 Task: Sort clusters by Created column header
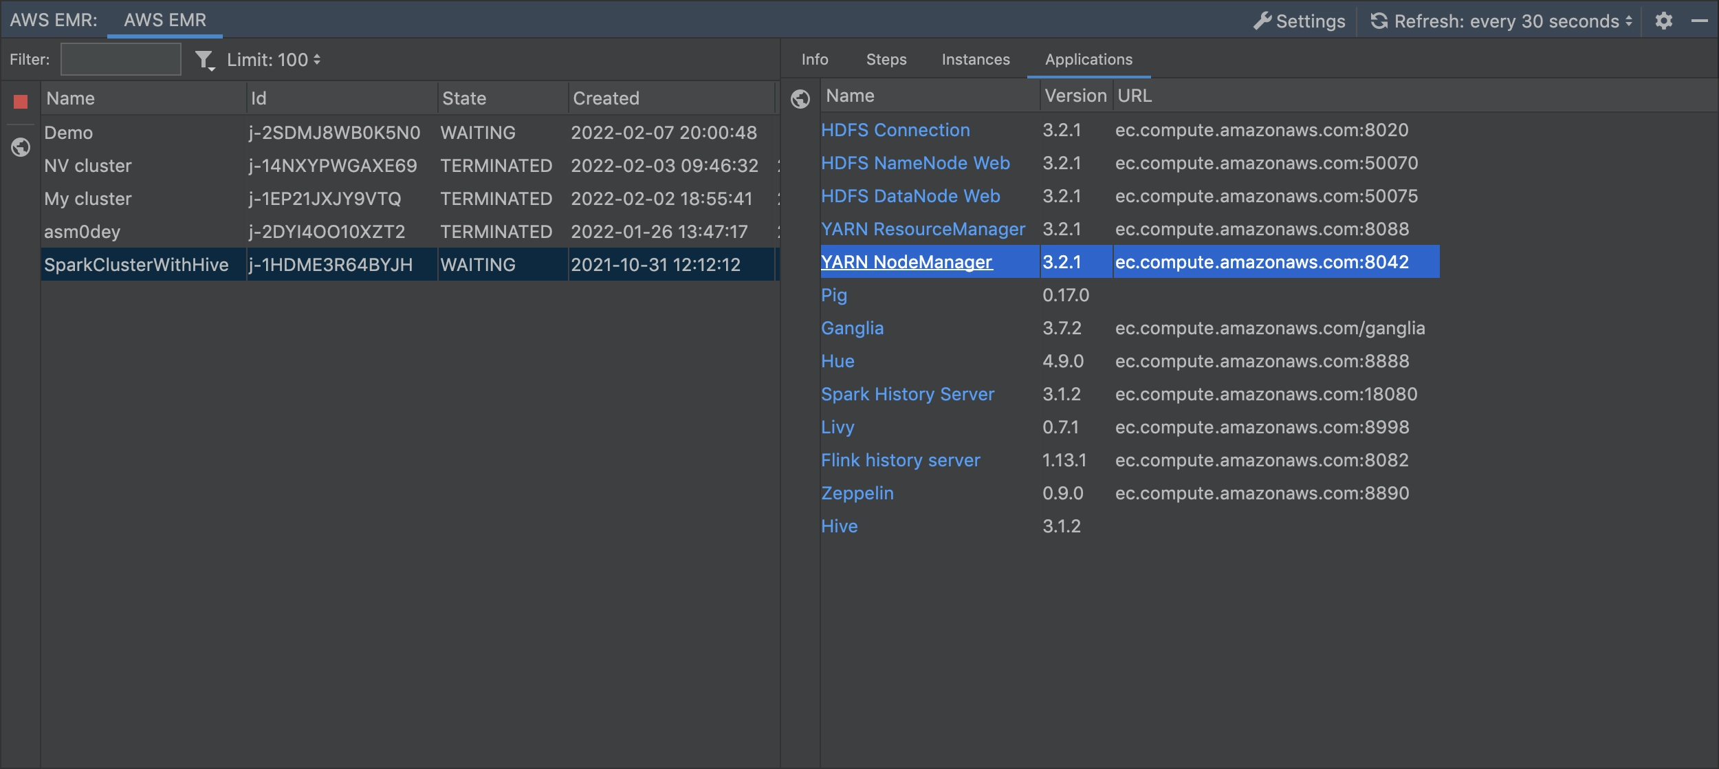click(672, 98)
